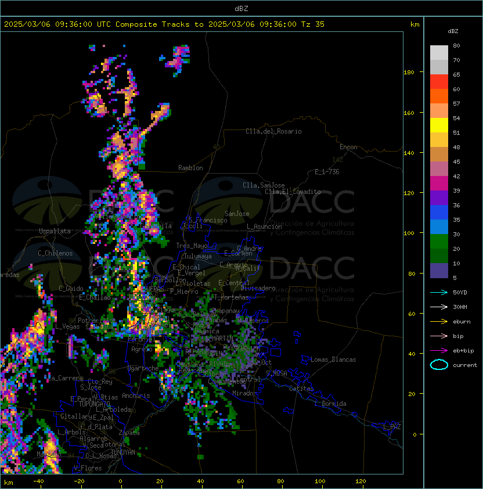Click the cyan 50YD arrow in legend
483x489 pixels.
(439, 293)
